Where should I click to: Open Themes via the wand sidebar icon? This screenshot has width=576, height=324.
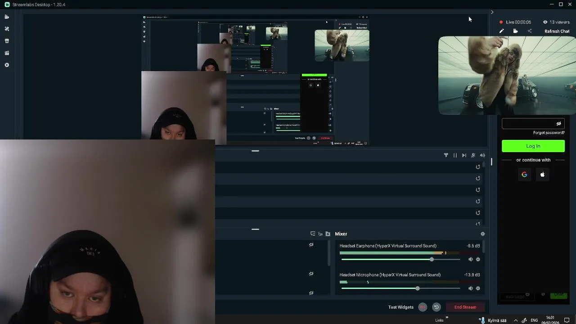pos(7,29)
